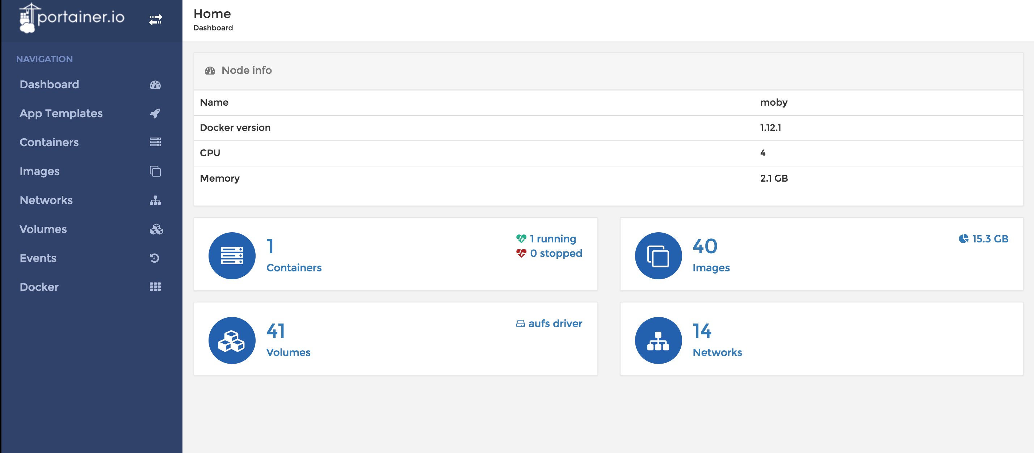Click the Volumes cubes icon in sidebar
The height and width of the screenshot is (453, 1034).
tap(156, 229)
